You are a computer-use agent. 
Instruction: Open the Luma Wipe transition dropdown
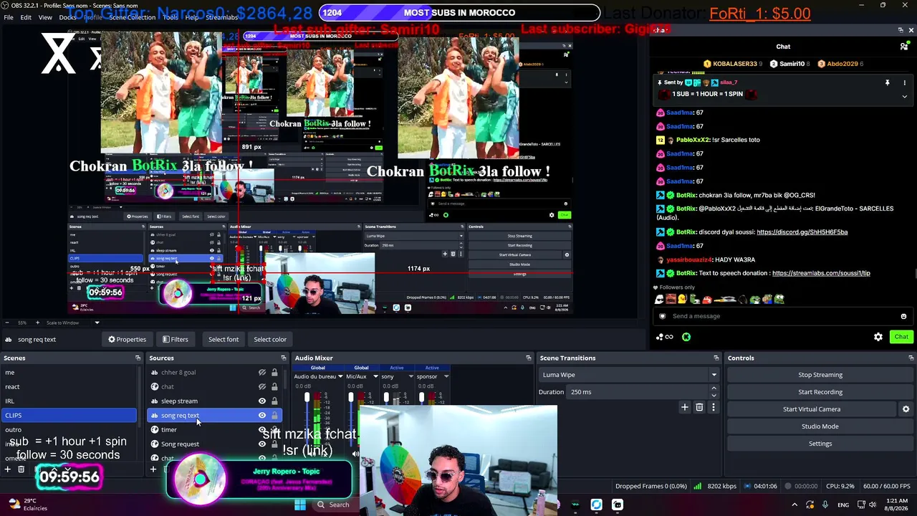(628, 375)
